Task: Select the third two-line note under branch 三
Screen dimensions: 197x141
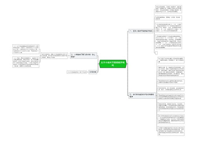Action: (x=171, y=81)
